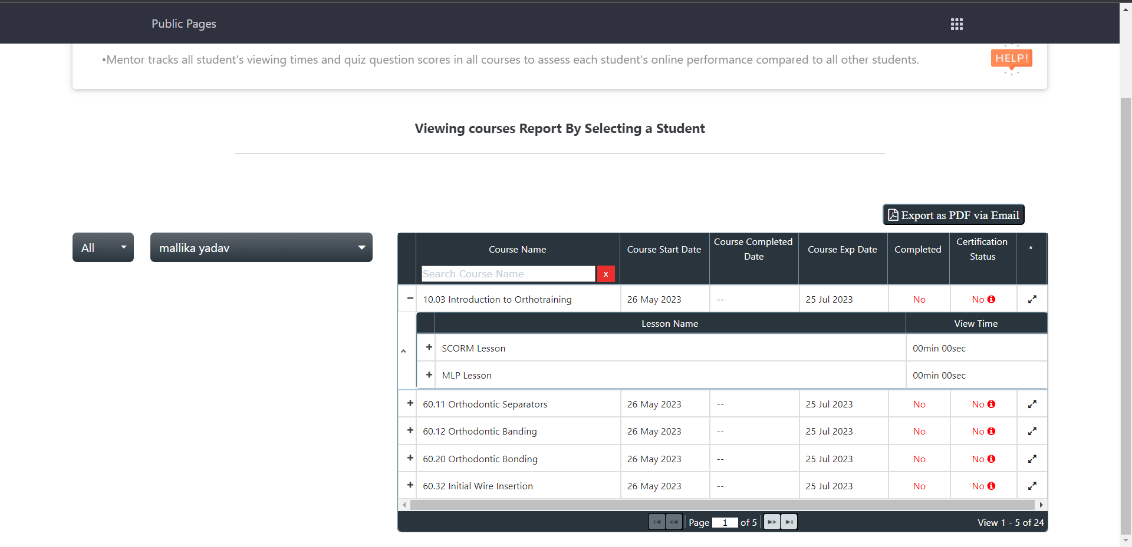Collapse the 10.03 Introduction to Orthotraining row

click(410, 299)
